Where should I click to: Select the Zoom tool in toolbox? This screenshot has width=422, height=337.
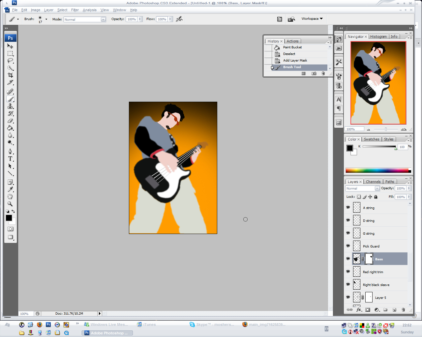[x=10, y=204]
